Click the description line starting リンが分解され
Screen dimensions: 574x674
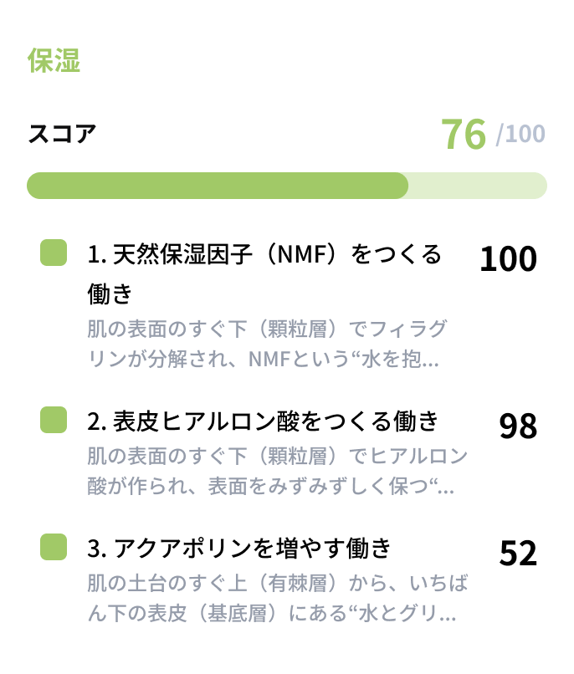tap(263, 360)
